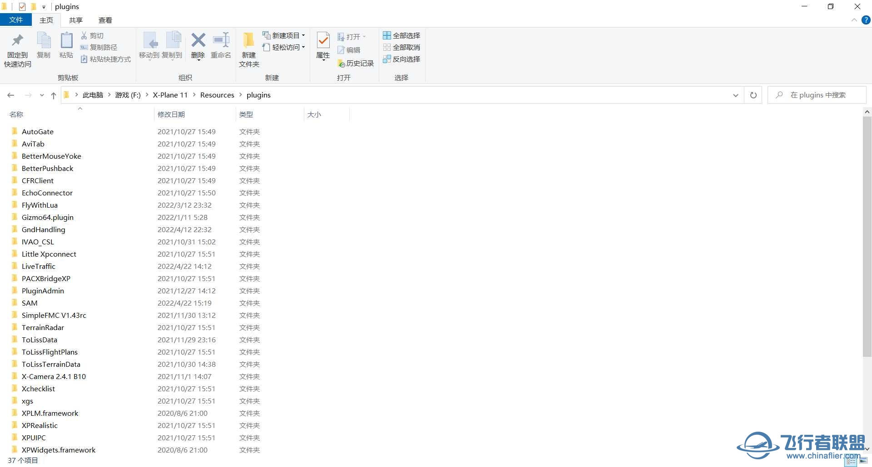Select the X-Camera 2.4.1 B10 folder
872x467 pixels.
tap(54, 376)
